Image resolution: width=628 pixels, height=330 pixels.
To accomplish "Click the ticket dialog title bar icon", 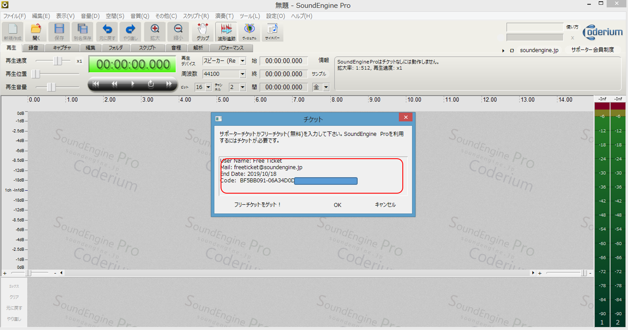I will point(218,119).
